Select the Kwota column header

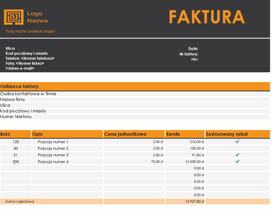[185, 134]
